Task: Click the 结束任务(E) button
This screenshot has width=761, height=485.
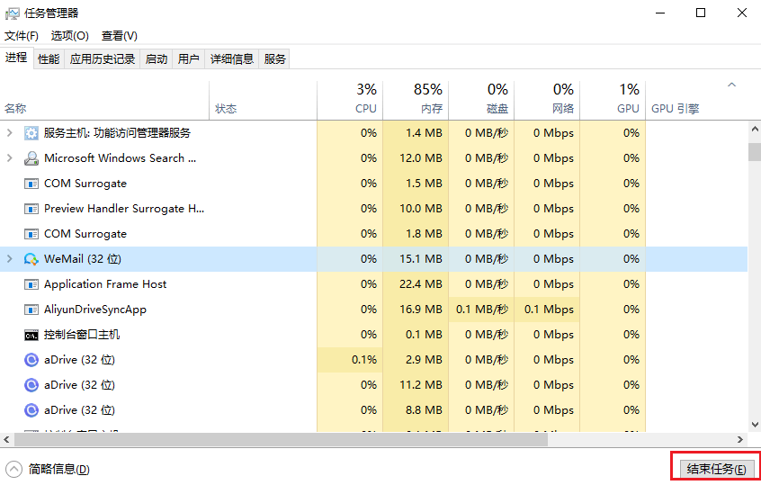Action: click(x=716, y=469)
